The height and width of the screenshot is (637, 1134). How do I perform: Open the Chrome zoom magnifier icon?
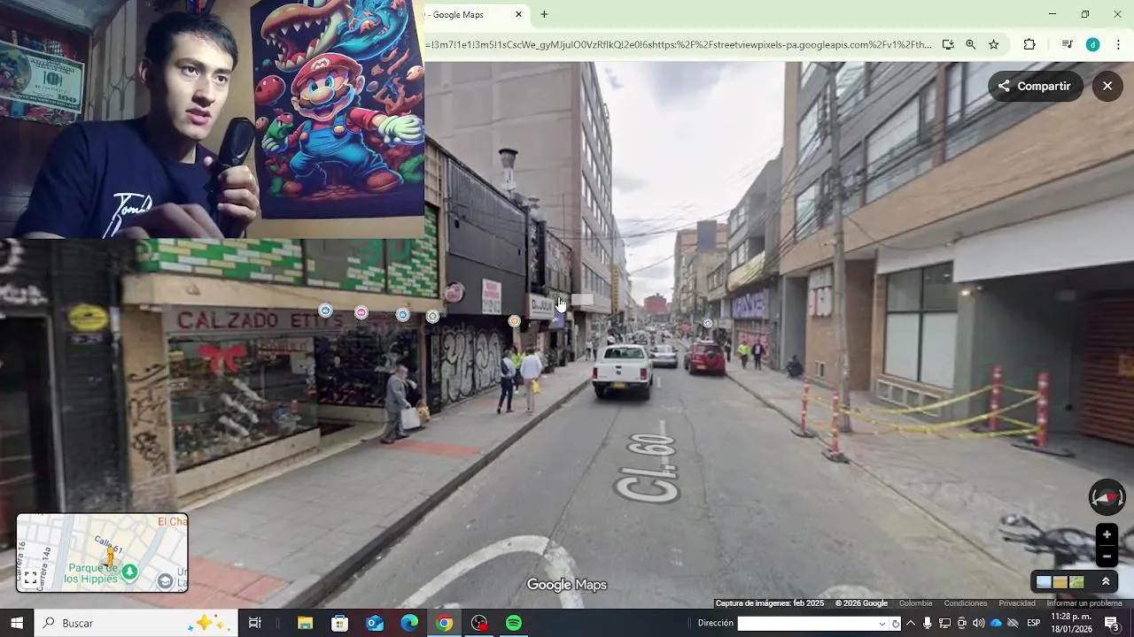point(970,44)
